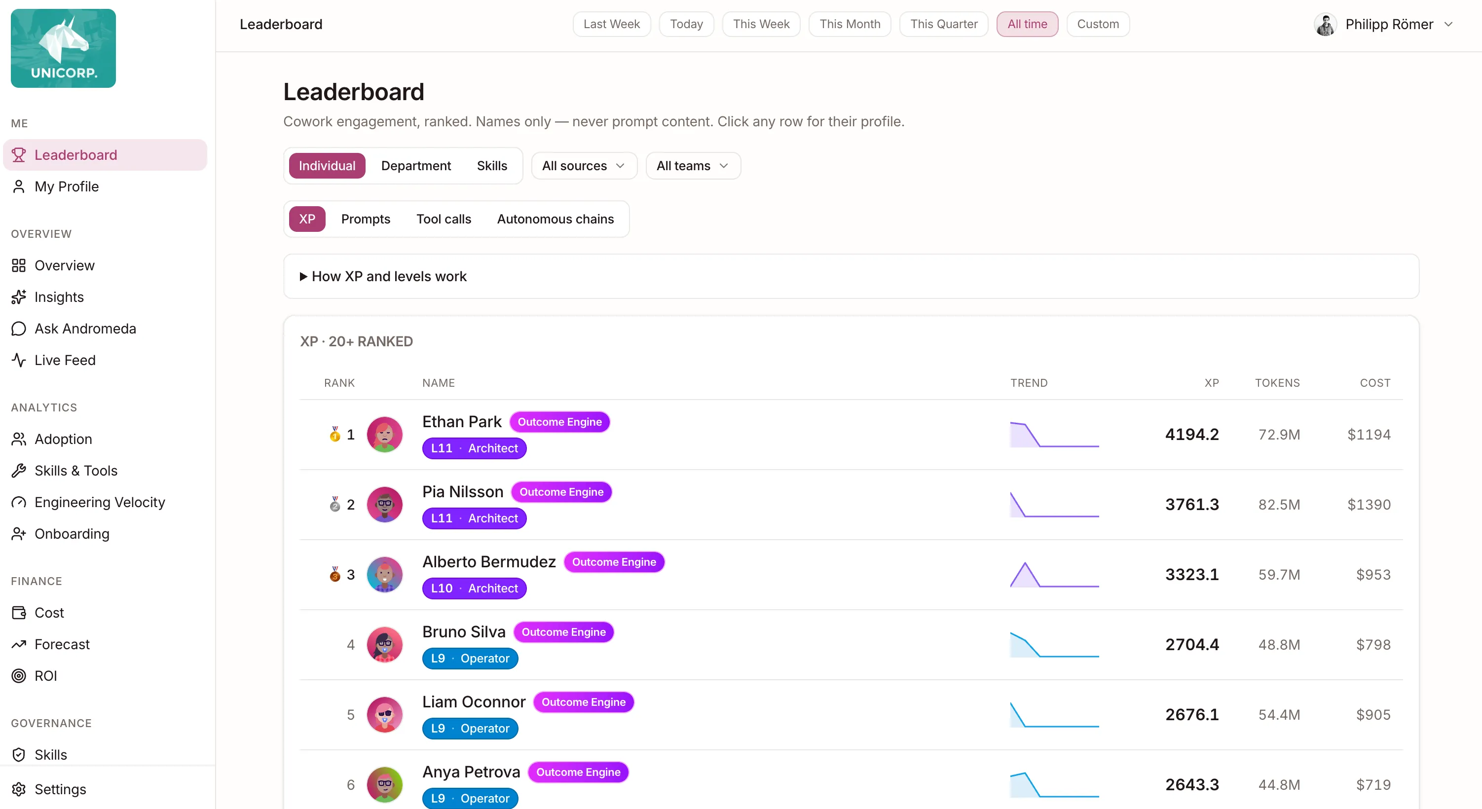Click the Engineering Velocity gauge icon
This screenshot has height=809, width=1482.
19,502
